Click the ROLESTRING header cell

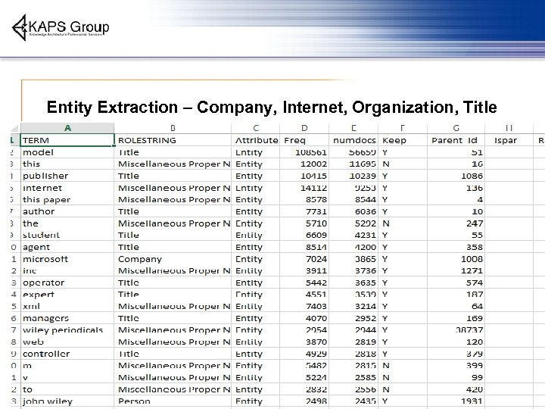(173, 140)
